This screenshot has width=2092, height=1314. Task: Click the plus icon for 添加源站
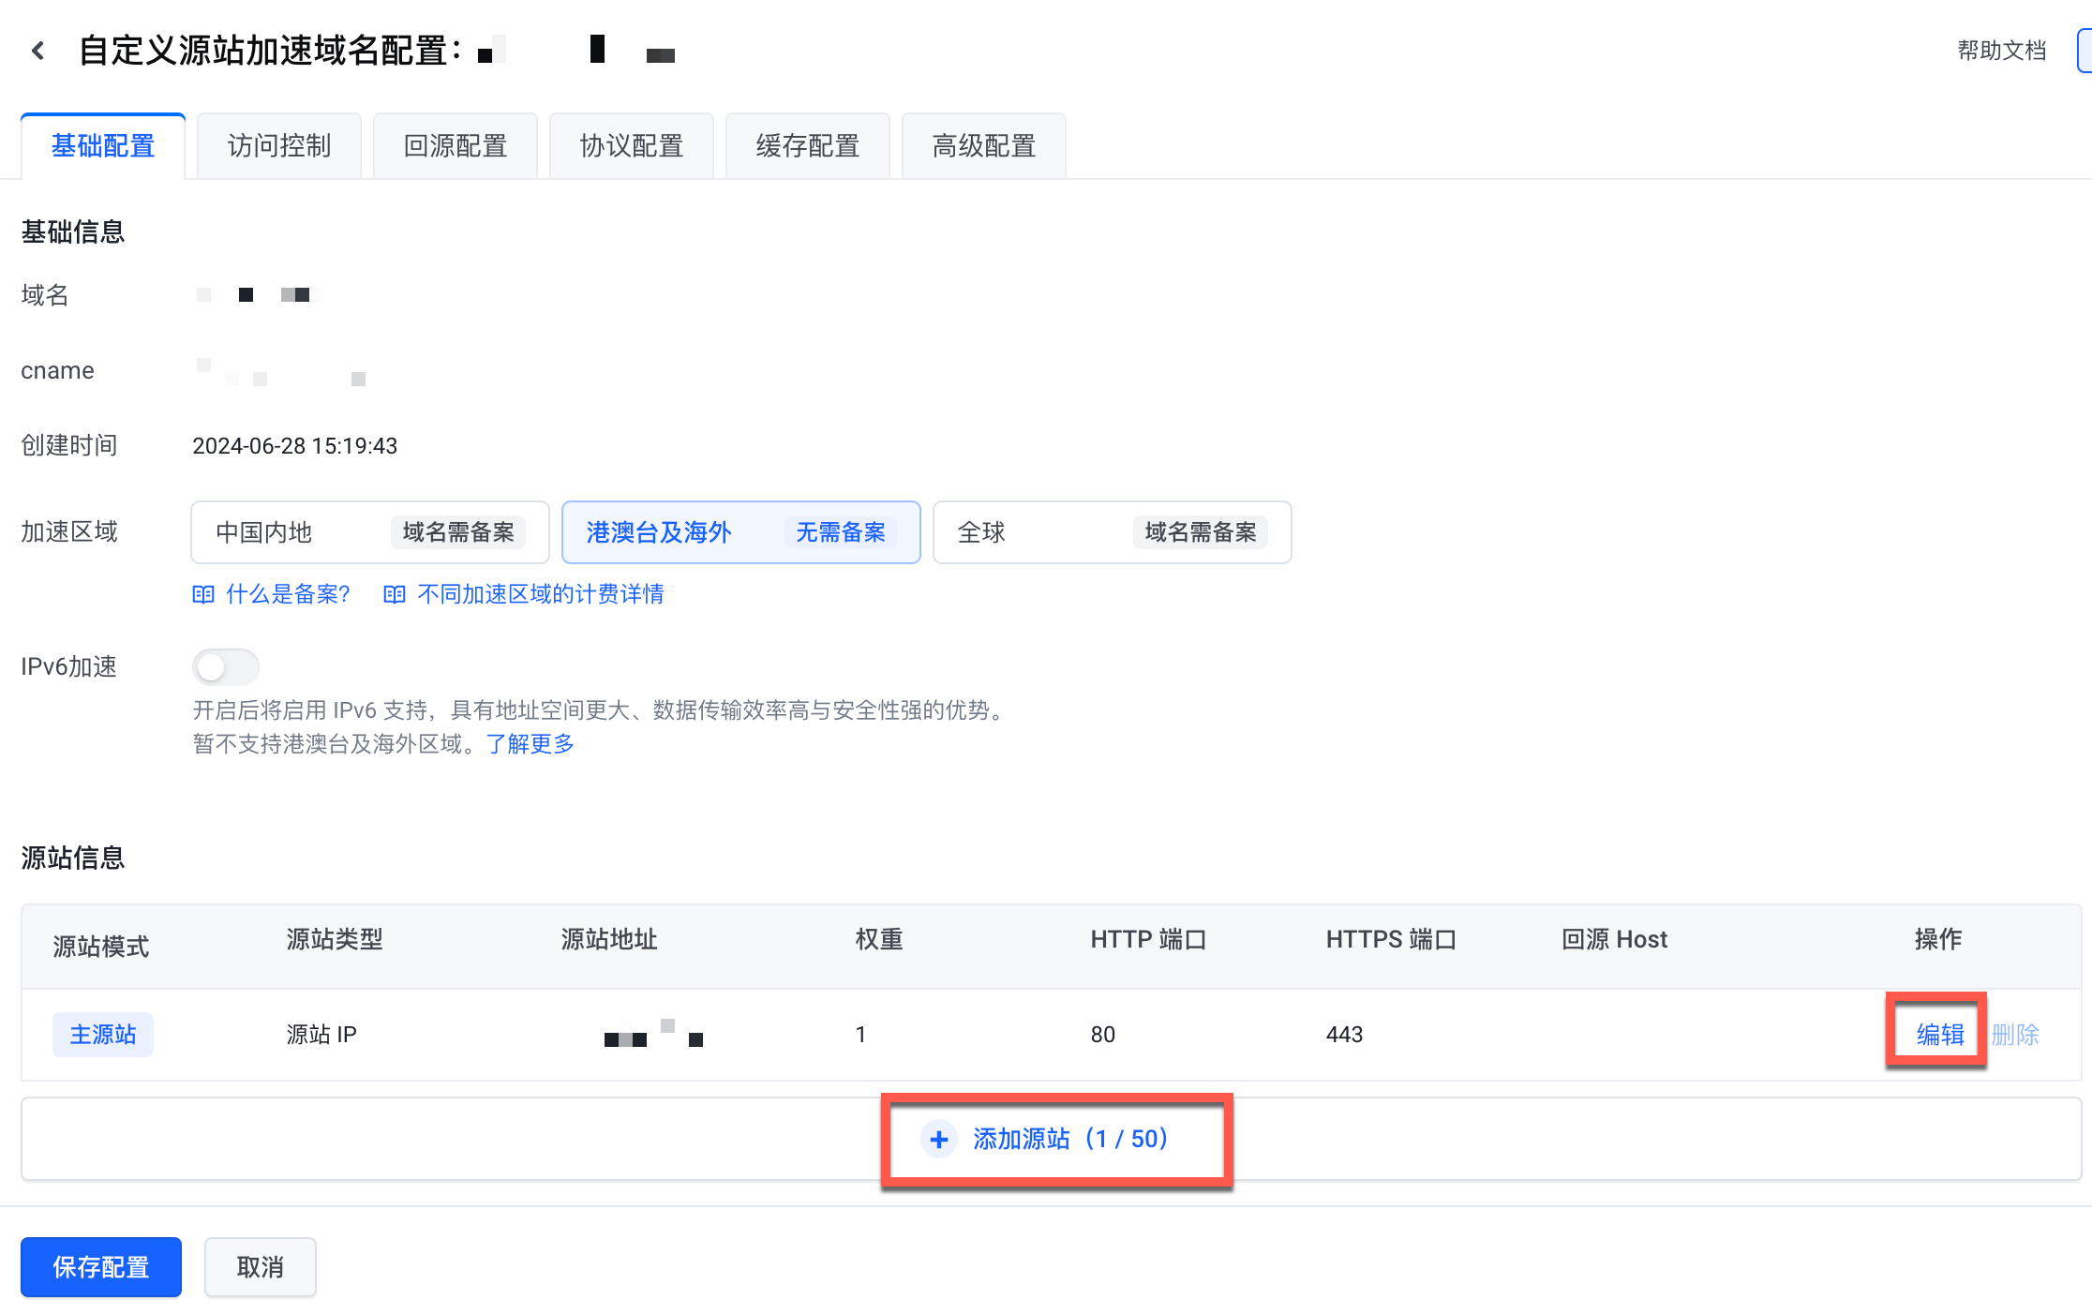(x=938, y=1139)
